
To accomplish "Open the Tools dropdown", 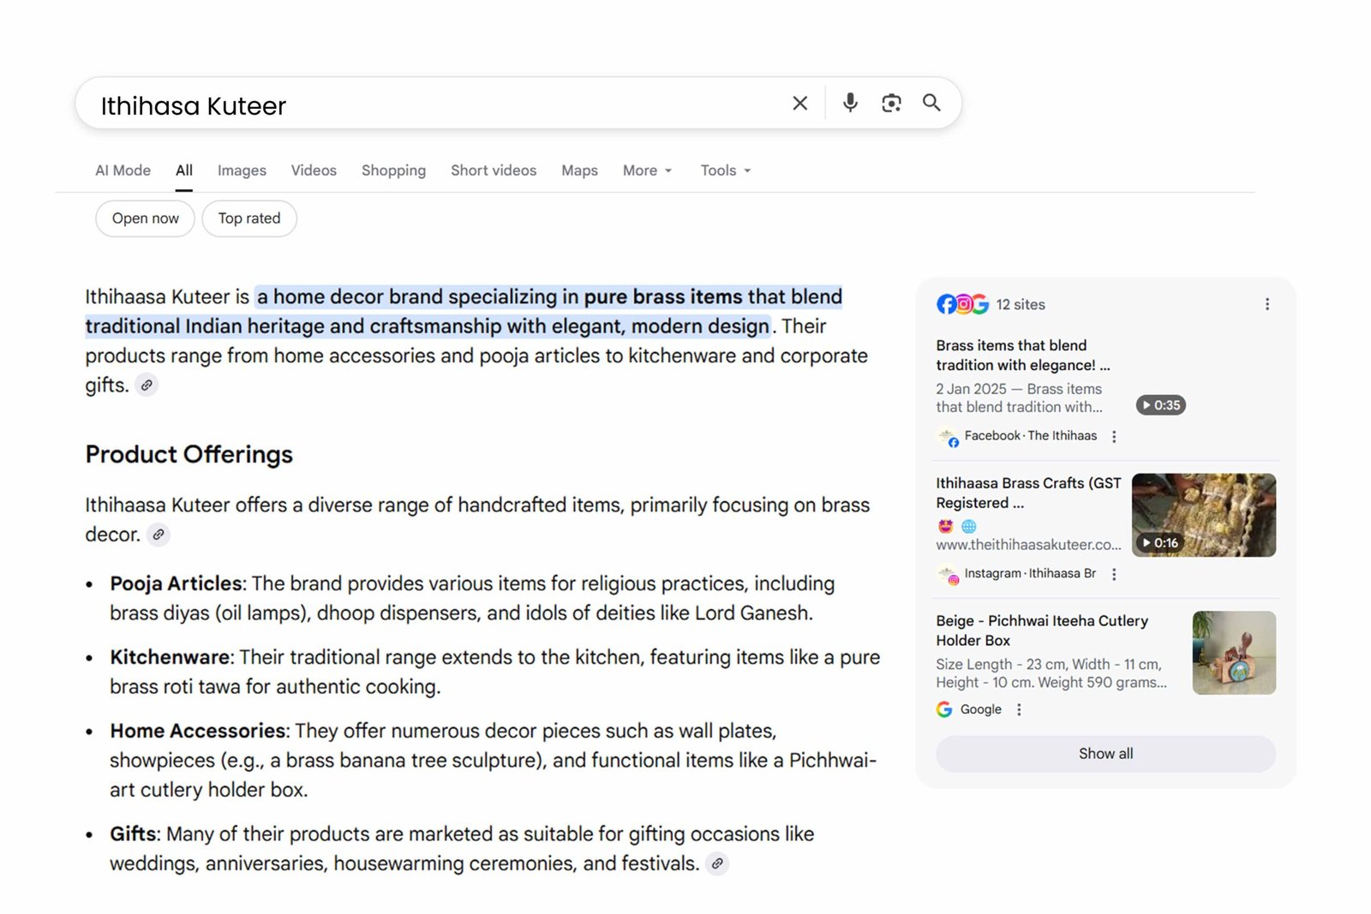I will point(725,170).
